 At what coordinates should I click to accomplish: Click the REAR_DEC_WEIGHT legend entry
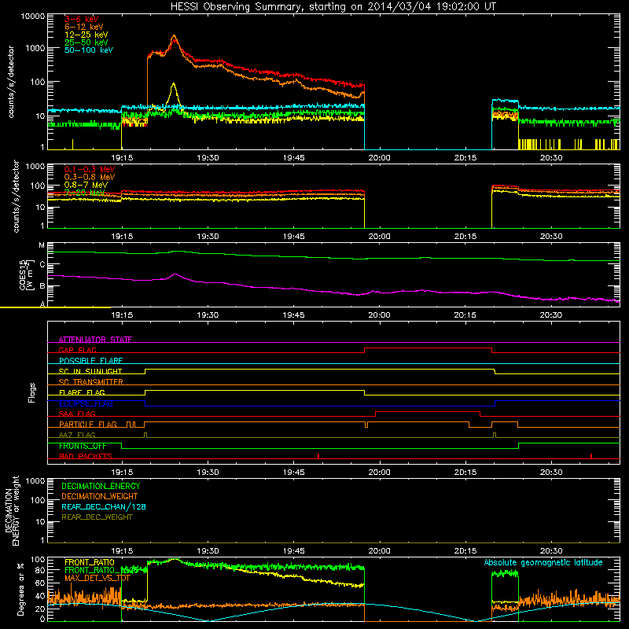click(x=97, y=517)
